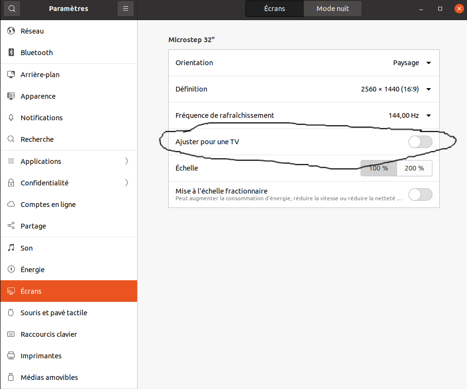Click the Bluetooth icon in sidebar
The width and height of the screenshot is (467, 389).
point(11,52)
